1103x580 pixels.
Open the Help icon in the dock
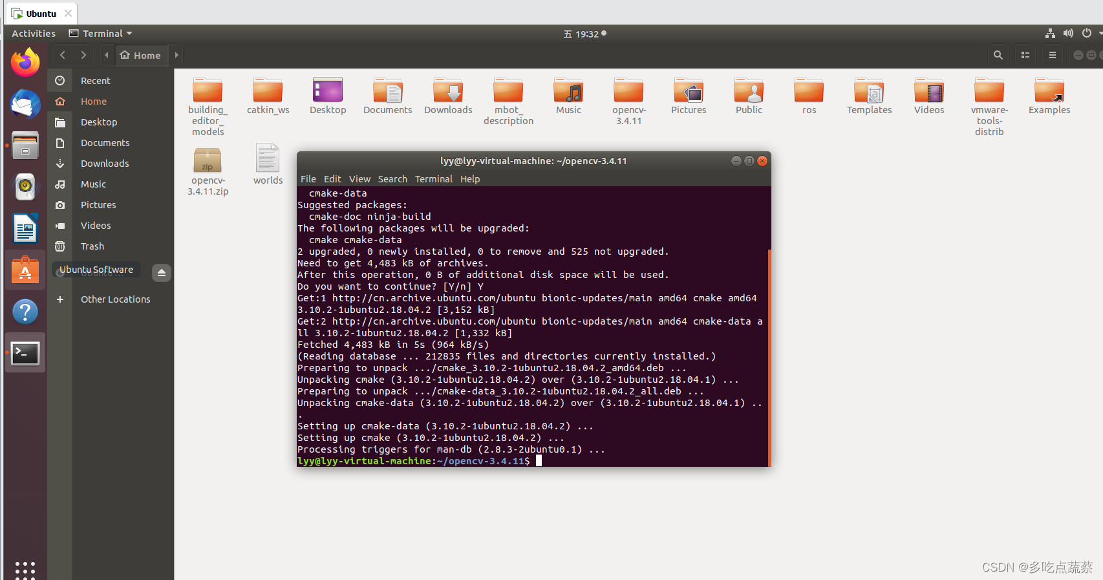[x=25, y=312]
